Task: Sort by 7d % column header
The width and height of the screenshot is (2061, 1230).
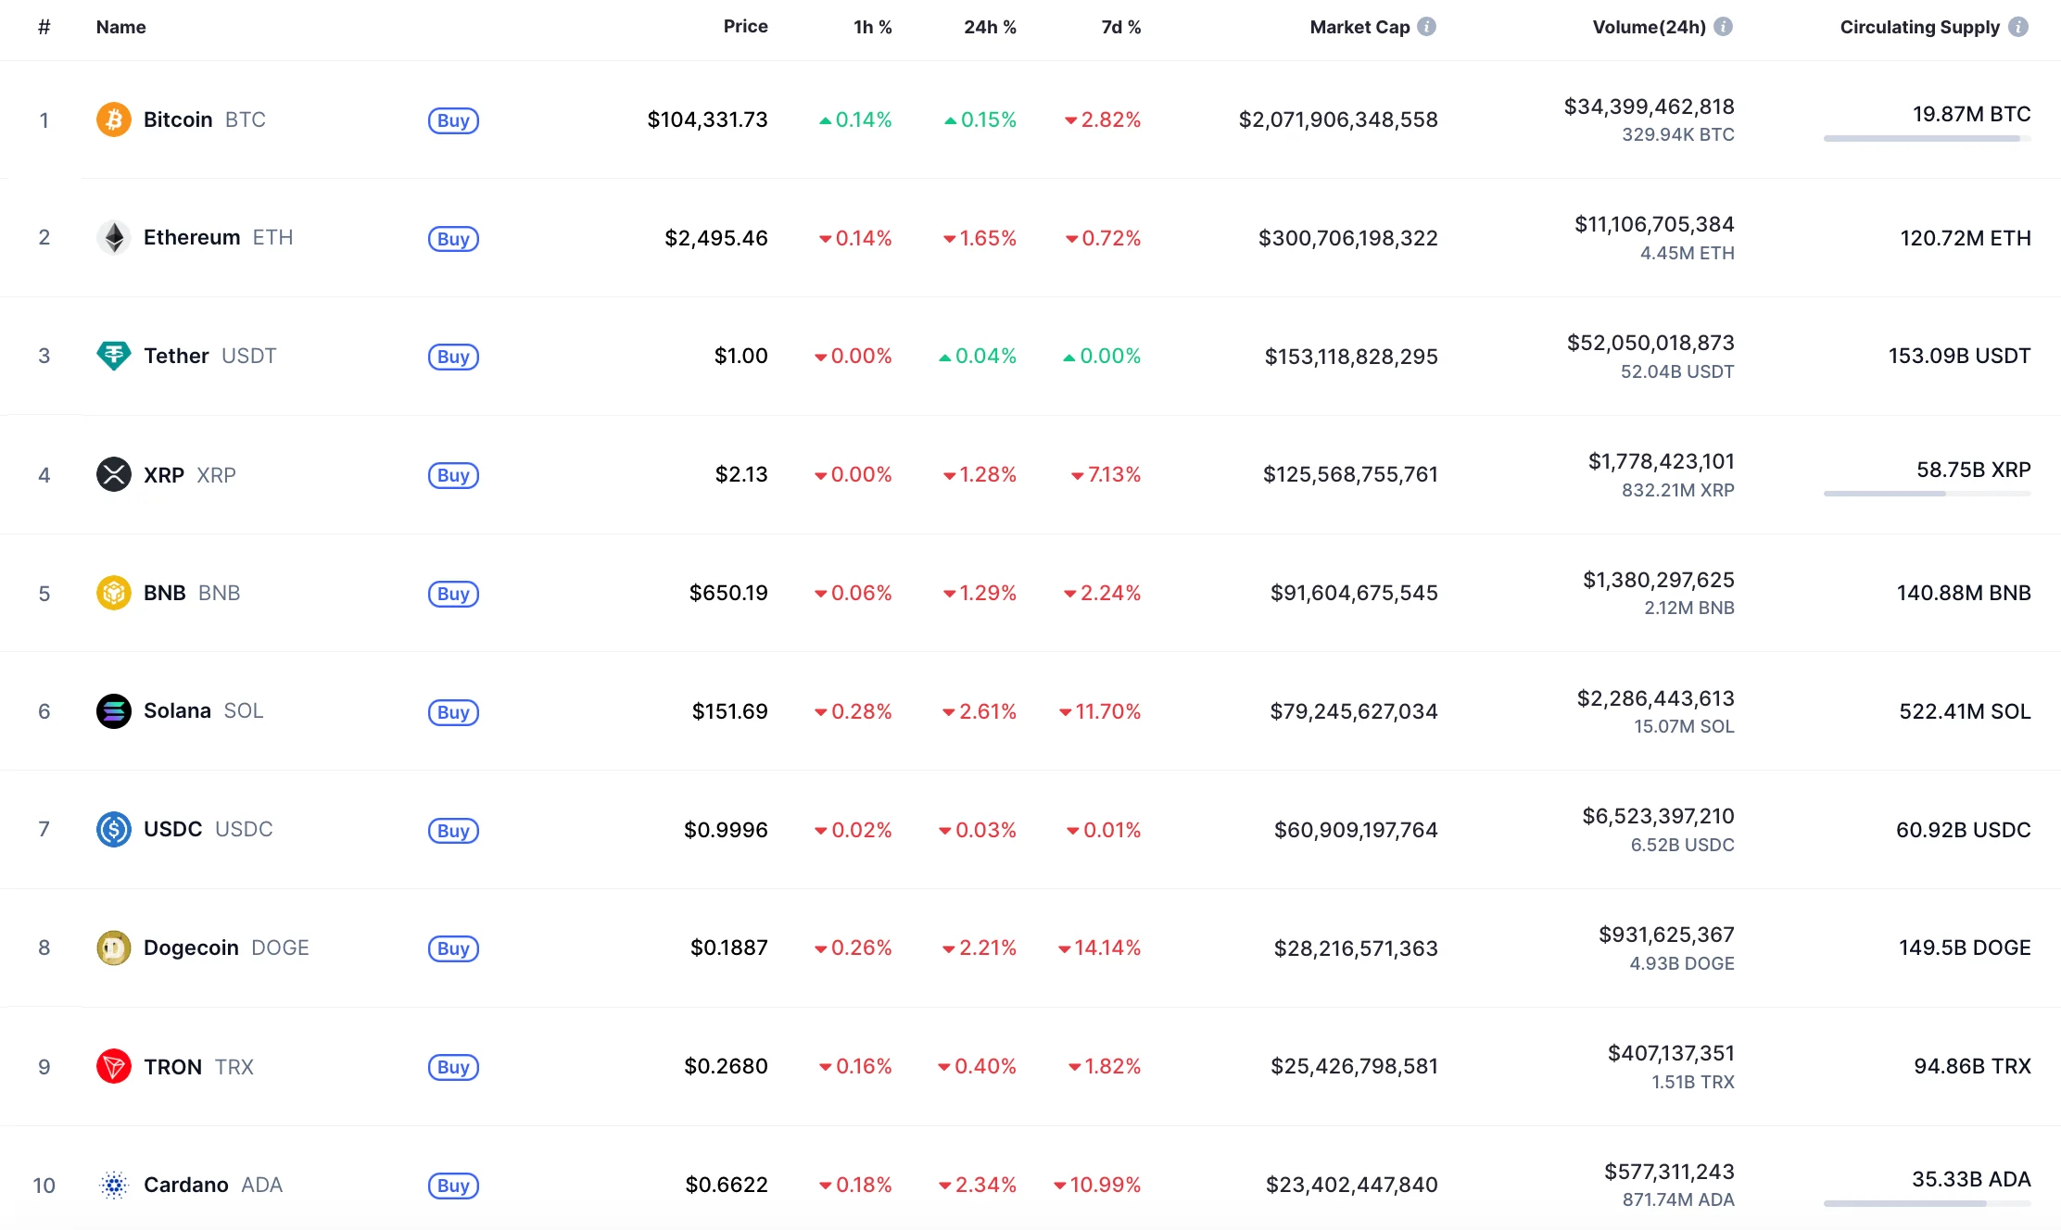Action: pos(1120,27)
